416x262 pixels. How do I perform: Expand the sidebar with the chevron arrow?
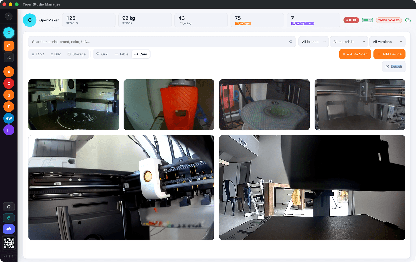pyautogui.click(x=9, y=16)
